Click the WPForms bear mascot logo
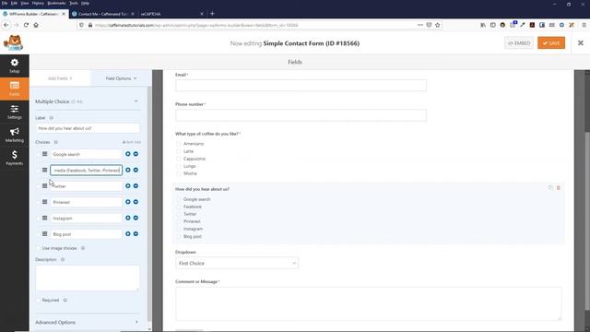This screenshot has height=332, width=590. pyautogui.click(x=13, y=43)
